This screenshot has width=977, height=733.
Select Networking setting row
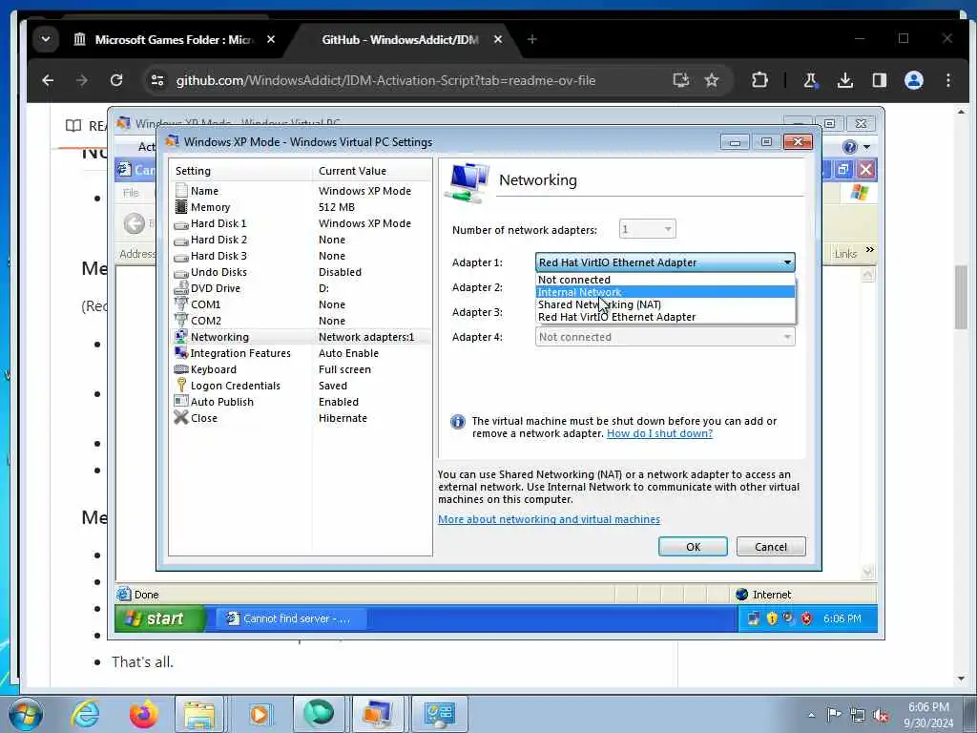click(x=301, y=337)
